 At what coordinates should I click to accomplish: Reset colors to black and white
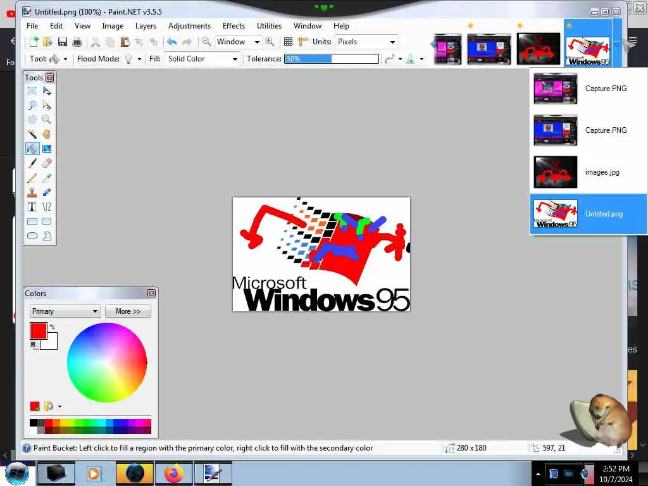pos(34,344)
